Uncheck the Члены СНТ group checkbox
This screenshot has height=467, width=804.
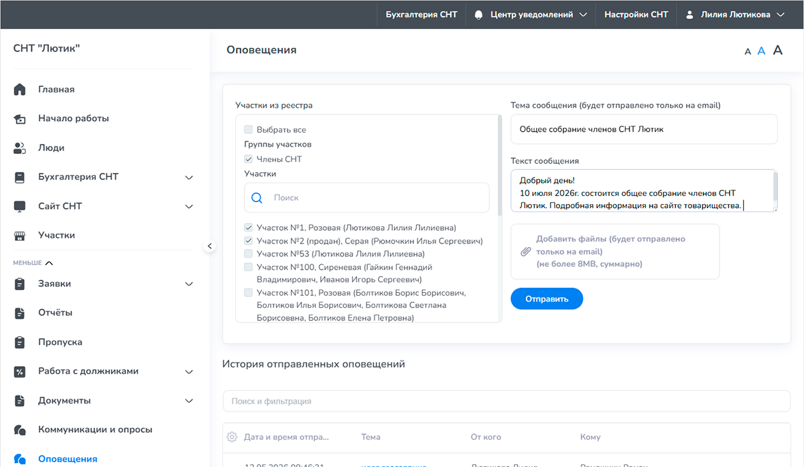pos(249,159)
